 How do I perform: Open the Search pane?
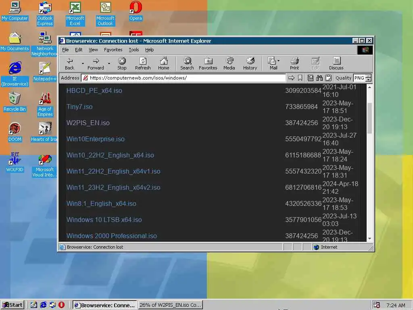tap(187, 63)
